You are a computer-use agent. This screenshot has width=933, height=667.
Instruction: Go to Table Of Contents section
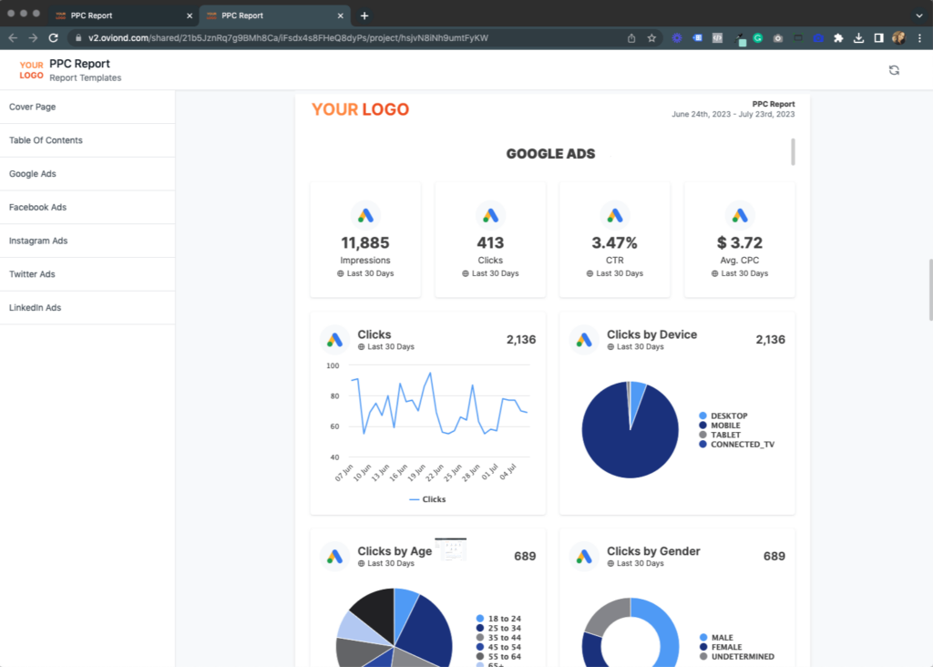pyautogui.click(x=87, y=140)
